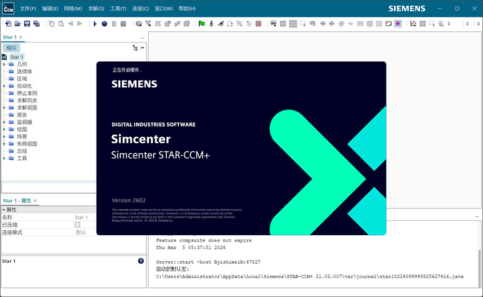Click the Generate Surface Mesh icon
This screenshot has height=297, width=483.
tap(177, 24)
